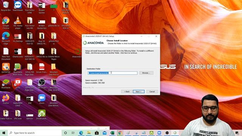Launch TeamViewer from the desktop
Image resolution: width=242 pixels, height=136 pixels.
pos(18,6)
